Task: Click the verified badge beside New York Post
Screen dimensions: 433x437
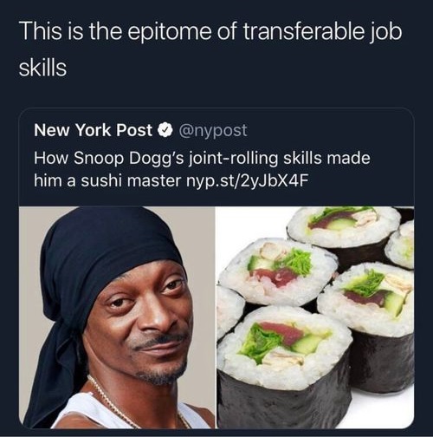Action: click(x=165, y=130)
